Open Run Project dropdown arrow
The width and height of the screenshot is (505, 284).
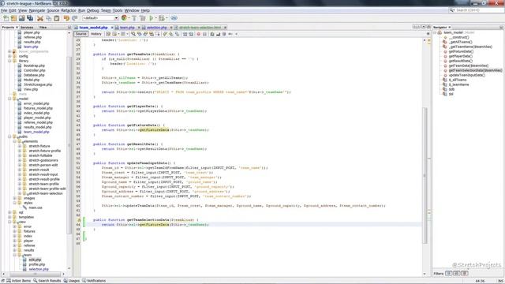(x=156, y=18)
